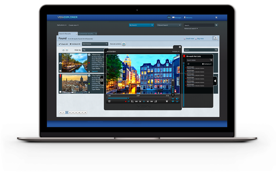The width and height of the screenshot is (276, 175).
Task: Click the mark-out button in the player
Action: 155,102
